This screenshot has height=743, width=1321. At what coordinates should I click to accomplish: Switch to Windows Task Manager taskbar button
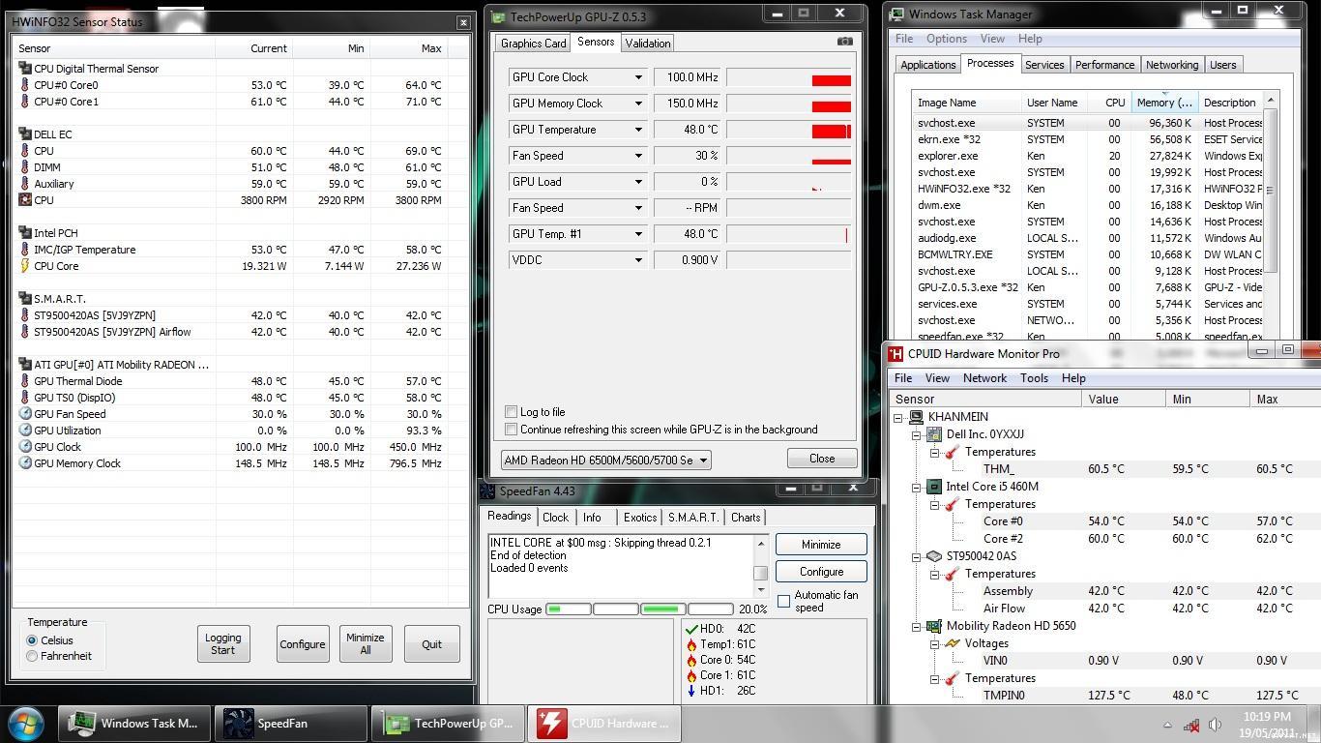tap(134, 723)
